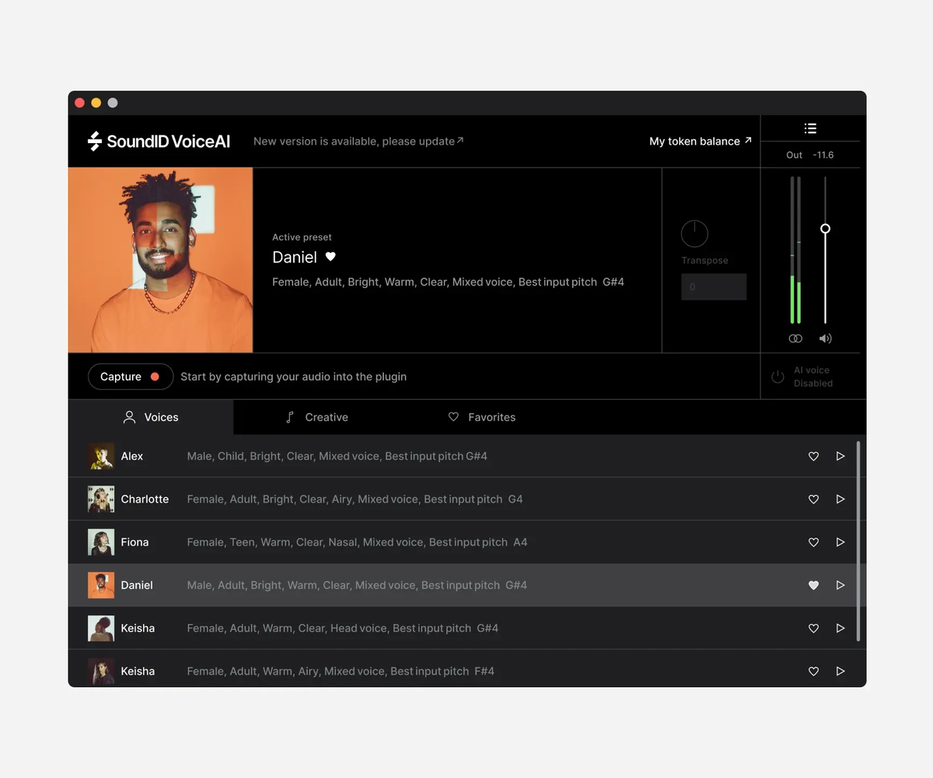Preview Alex voice with play icon
The height and width of the screenshot is (778, 933).
[x=840, y=456]
